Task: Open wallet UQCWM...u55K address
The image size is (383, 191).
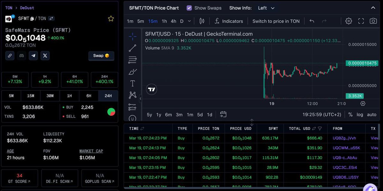Action: pyautogui.click(x=346, y=148)
